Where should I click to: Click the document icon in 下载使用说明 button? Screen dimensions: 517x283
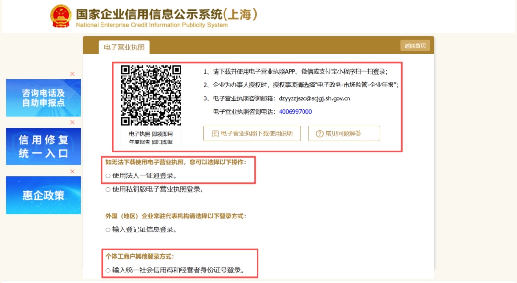215,133
